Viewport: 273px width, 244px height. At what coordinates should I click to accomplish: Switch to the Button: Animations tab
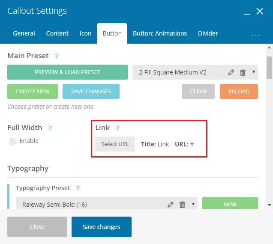160,33
